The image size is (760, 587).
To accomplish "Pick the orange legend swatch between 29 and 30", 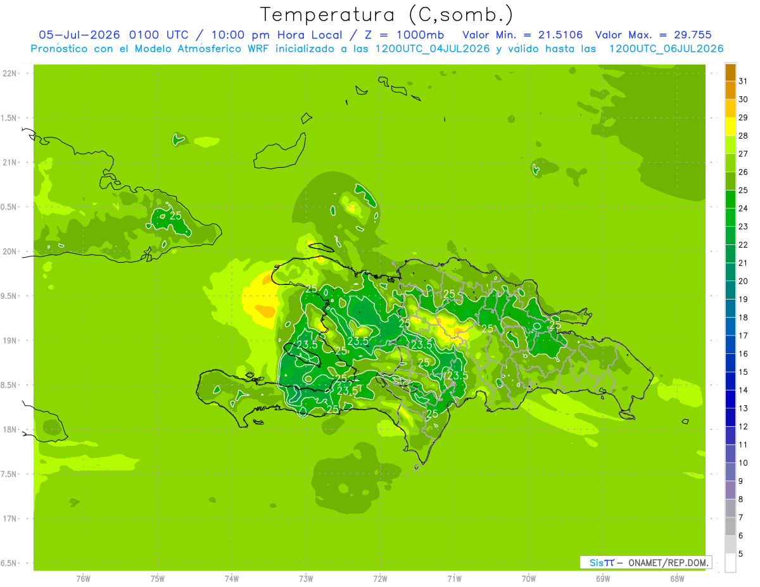I will click(x=730, y=109).
